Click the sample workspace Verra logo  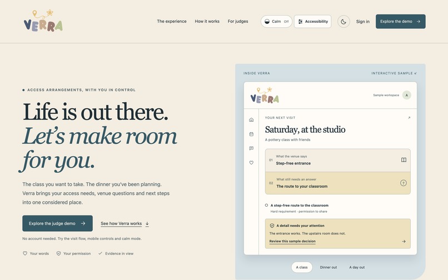[265, 96]
